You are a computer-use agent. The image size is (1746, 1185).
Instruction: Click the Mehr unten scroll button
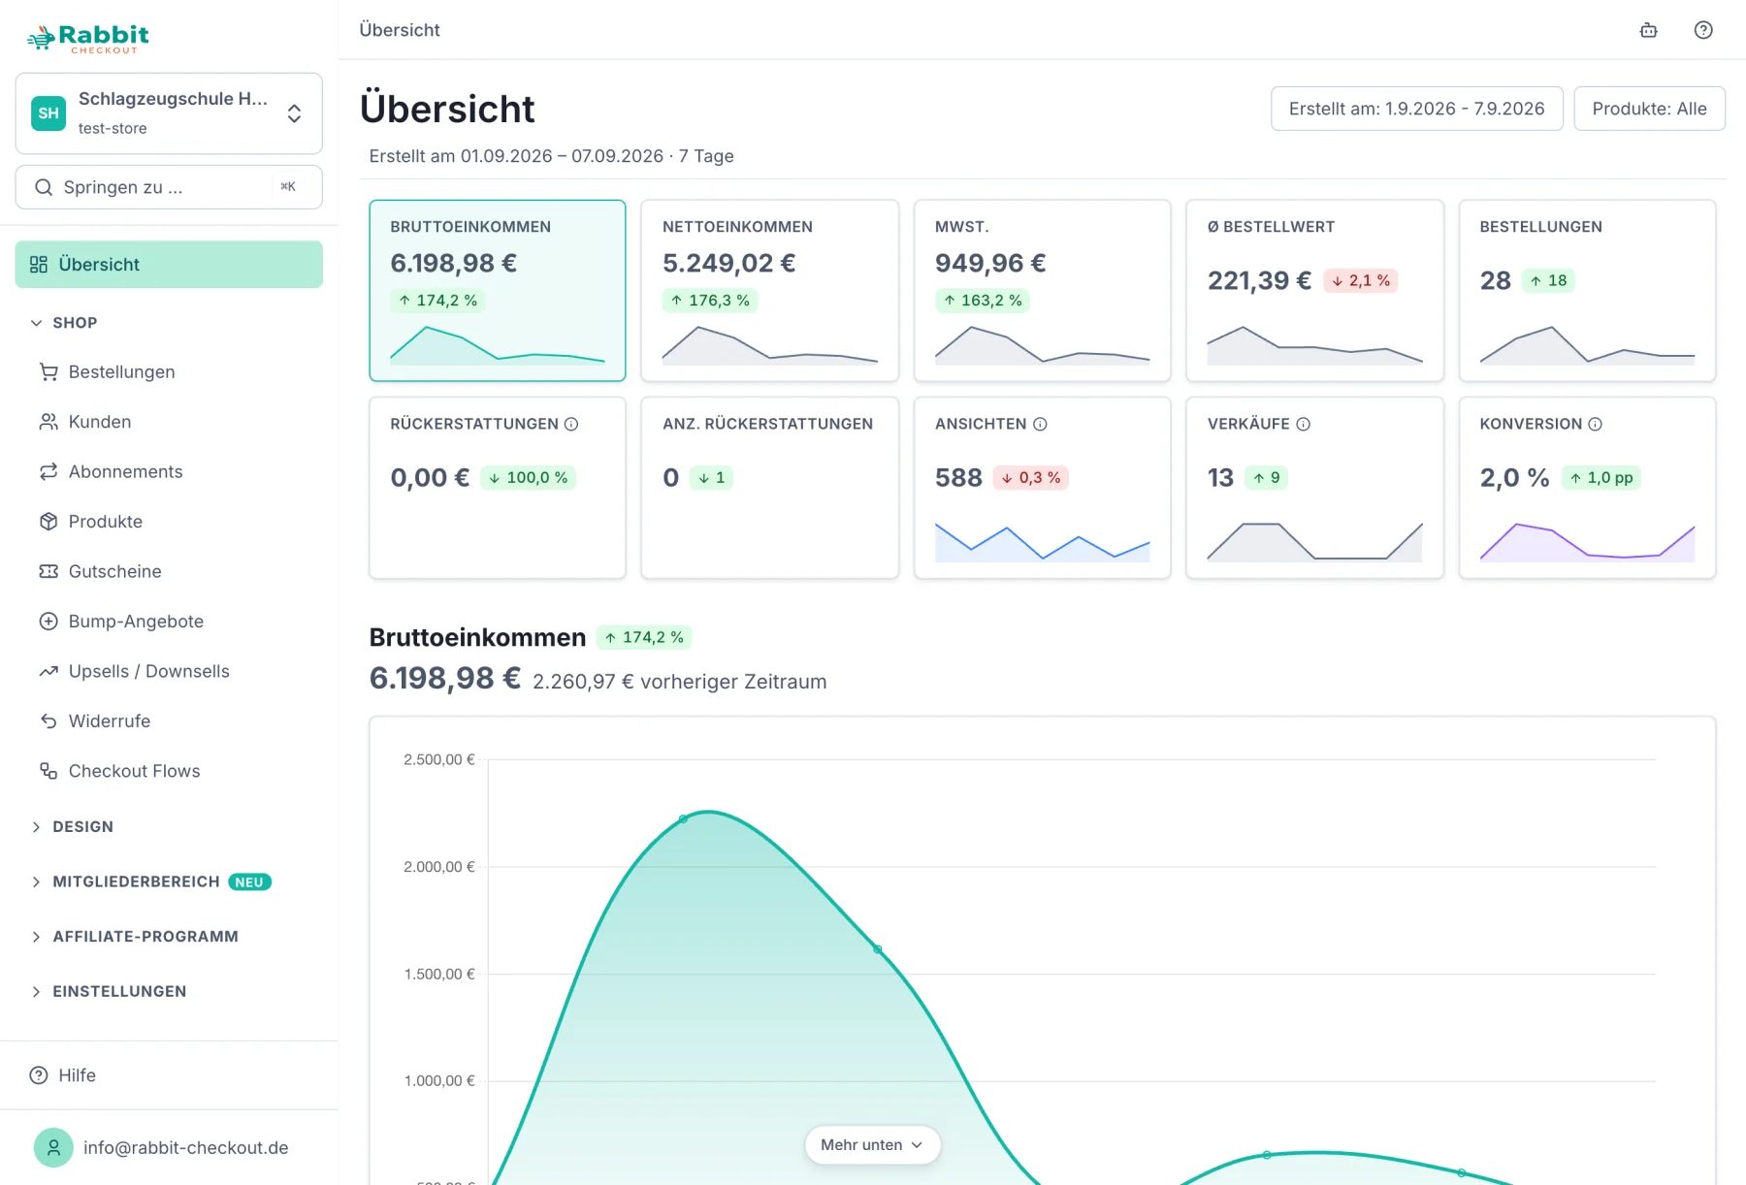coord(872,1145)
